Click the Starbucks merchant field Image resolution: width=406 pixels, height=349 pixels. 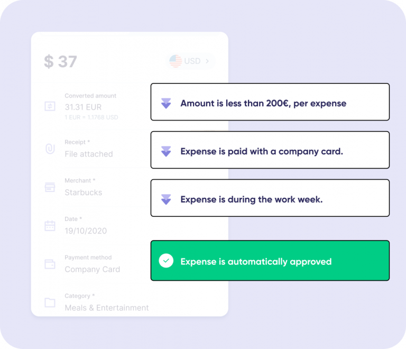(84, 192)
